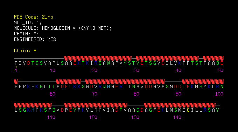Select the residue number 140 marker
Image resolution: width=238 pixels, height=132 pixels.
(177, 117)
